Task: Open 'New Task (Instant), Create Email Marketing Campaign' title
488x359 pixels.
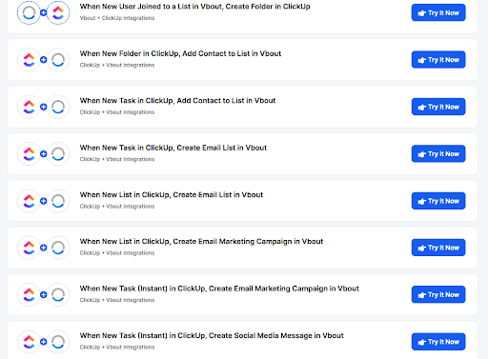Action: (219, 289)
